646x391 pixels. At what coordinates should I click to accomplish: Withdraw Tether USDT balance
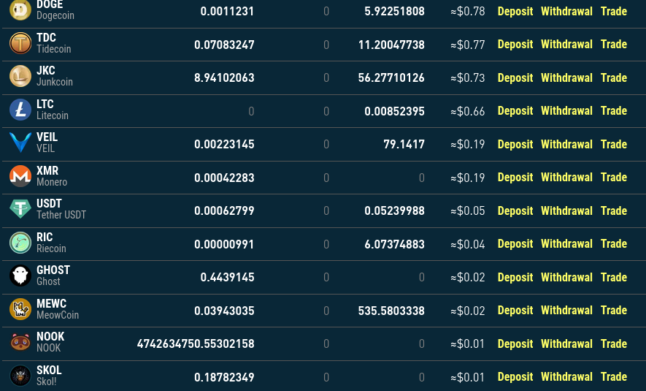coord(566,211)
